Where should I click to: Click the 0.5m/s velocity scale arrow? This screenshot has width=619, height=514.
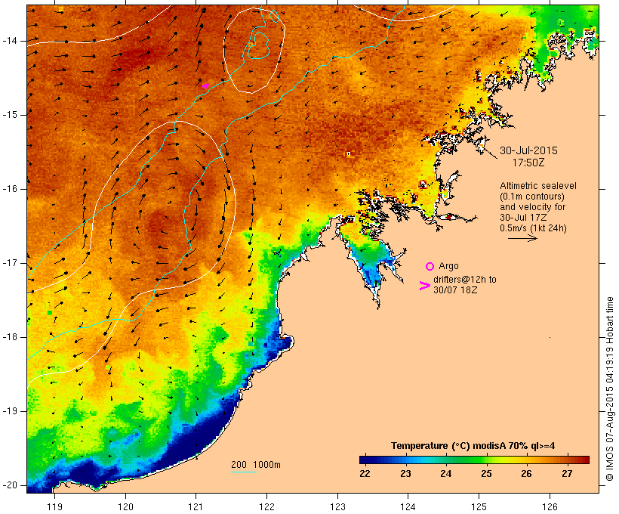click(x=522, y=238)
